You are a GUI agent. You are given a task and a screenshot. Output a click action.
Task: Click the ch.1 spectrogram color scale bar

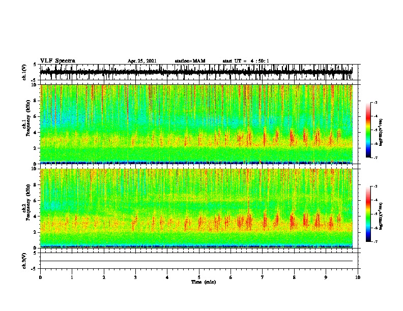(x=368, y=130)
